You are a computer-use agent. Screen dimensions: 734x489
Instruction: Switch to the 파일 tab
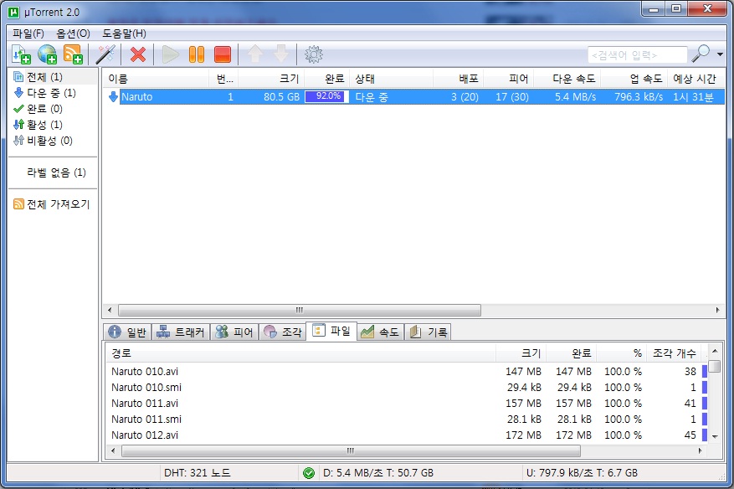331,331
